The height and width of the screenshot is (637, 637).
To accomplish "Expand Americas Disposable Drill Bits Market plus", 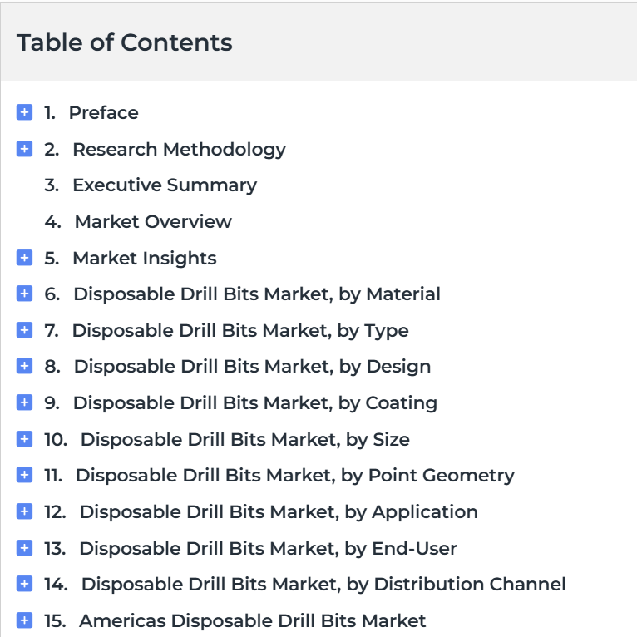I will click(x=24, y=620).
